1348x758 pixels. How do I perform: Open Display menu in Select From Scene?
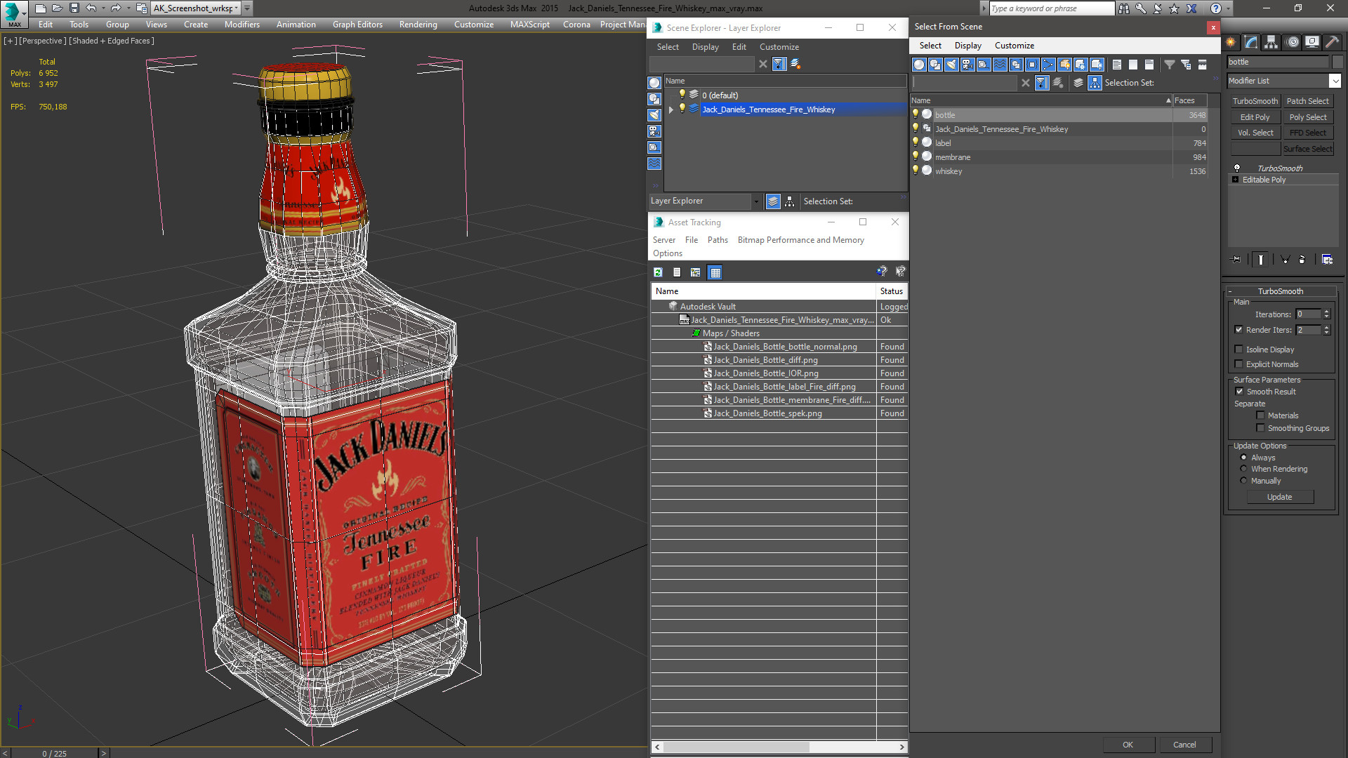pos(967,46)
